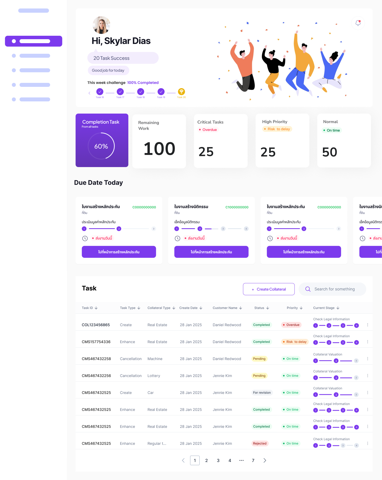Go to page 4
The image size is (382, 480).
point(230,460)
